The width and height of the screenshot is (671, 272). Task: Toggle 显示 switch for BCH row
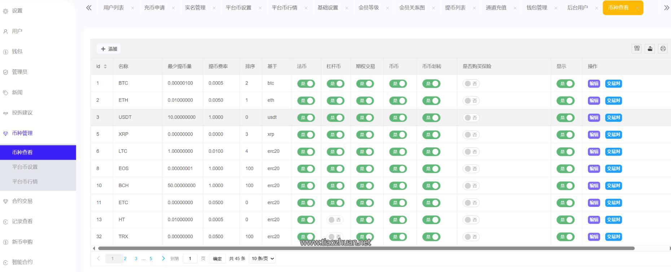[566, 186]
